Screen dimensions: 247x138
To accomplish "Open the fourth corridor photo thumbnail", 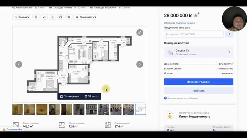I will [x=54, y=109].
